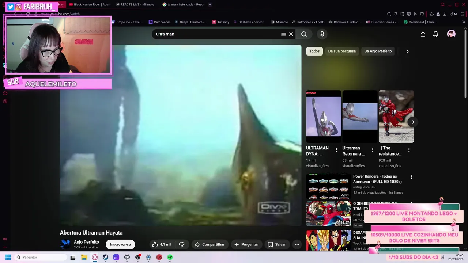Screen dimensions: 468x263
Task: Select the 'Da sua pesquisa' filter chip
Action: click(342, 51)
